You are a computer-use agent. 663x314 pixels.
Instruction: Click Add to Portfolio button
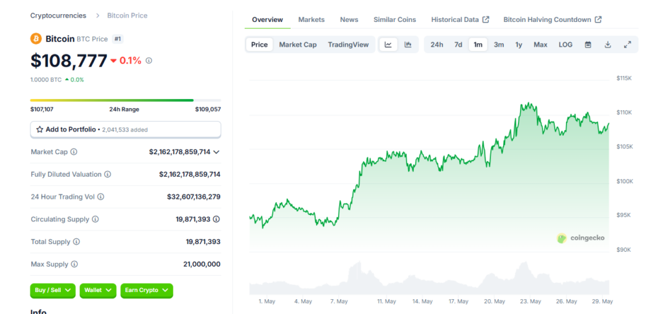[x=126, y=129]
